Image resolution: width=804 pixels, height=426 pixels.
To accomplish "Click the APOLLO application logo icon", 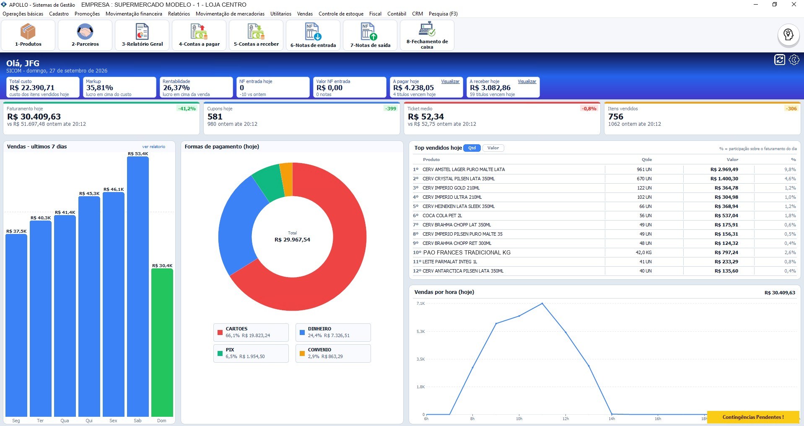I will 4,5.
